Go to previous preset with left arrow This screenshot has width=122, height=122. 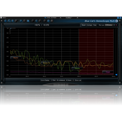(60, 18)
